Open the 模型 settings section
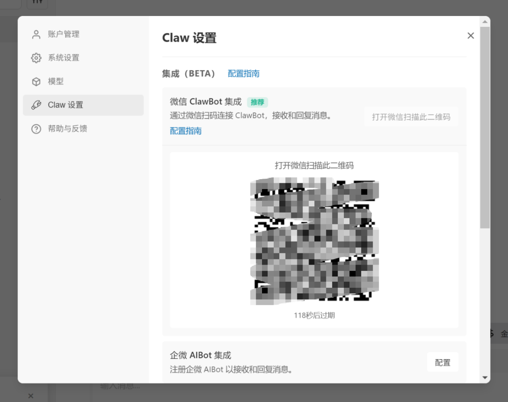Screen dimensions: 508x402 (56, 81)
